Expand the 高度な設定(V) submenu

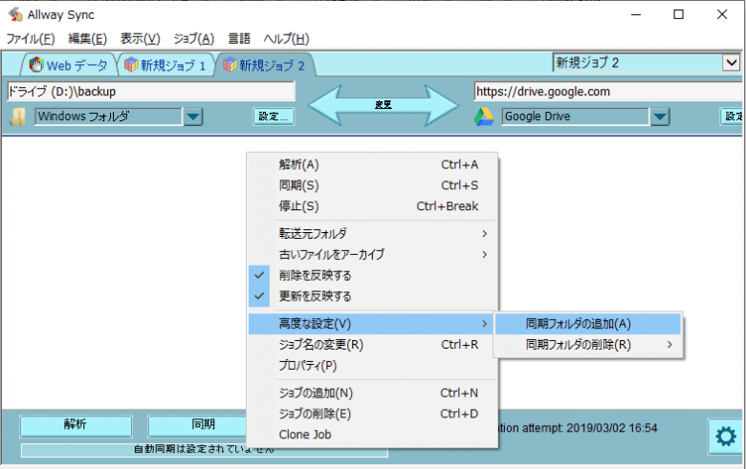tap(373, 324)
